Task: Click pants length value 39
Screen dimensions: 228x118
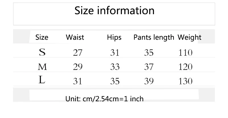Action: 149,81
